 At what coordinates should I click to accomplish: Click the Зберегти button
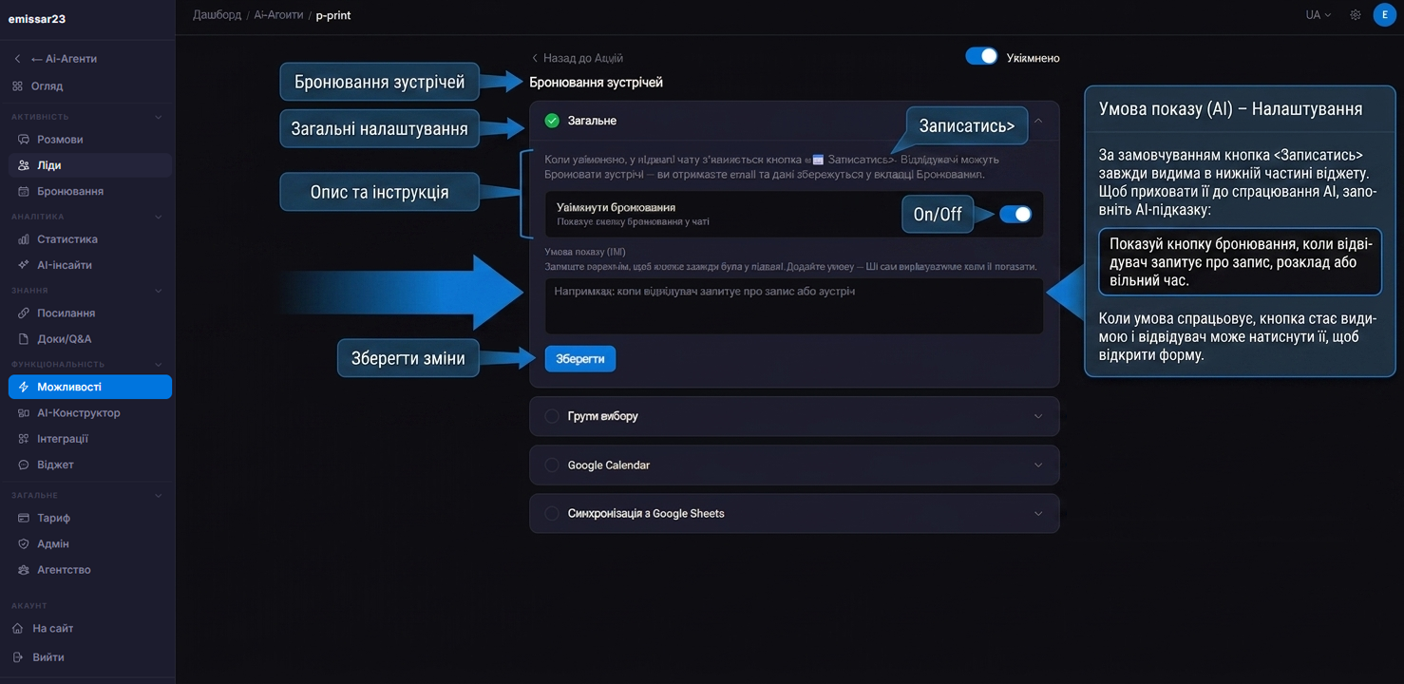580,358
